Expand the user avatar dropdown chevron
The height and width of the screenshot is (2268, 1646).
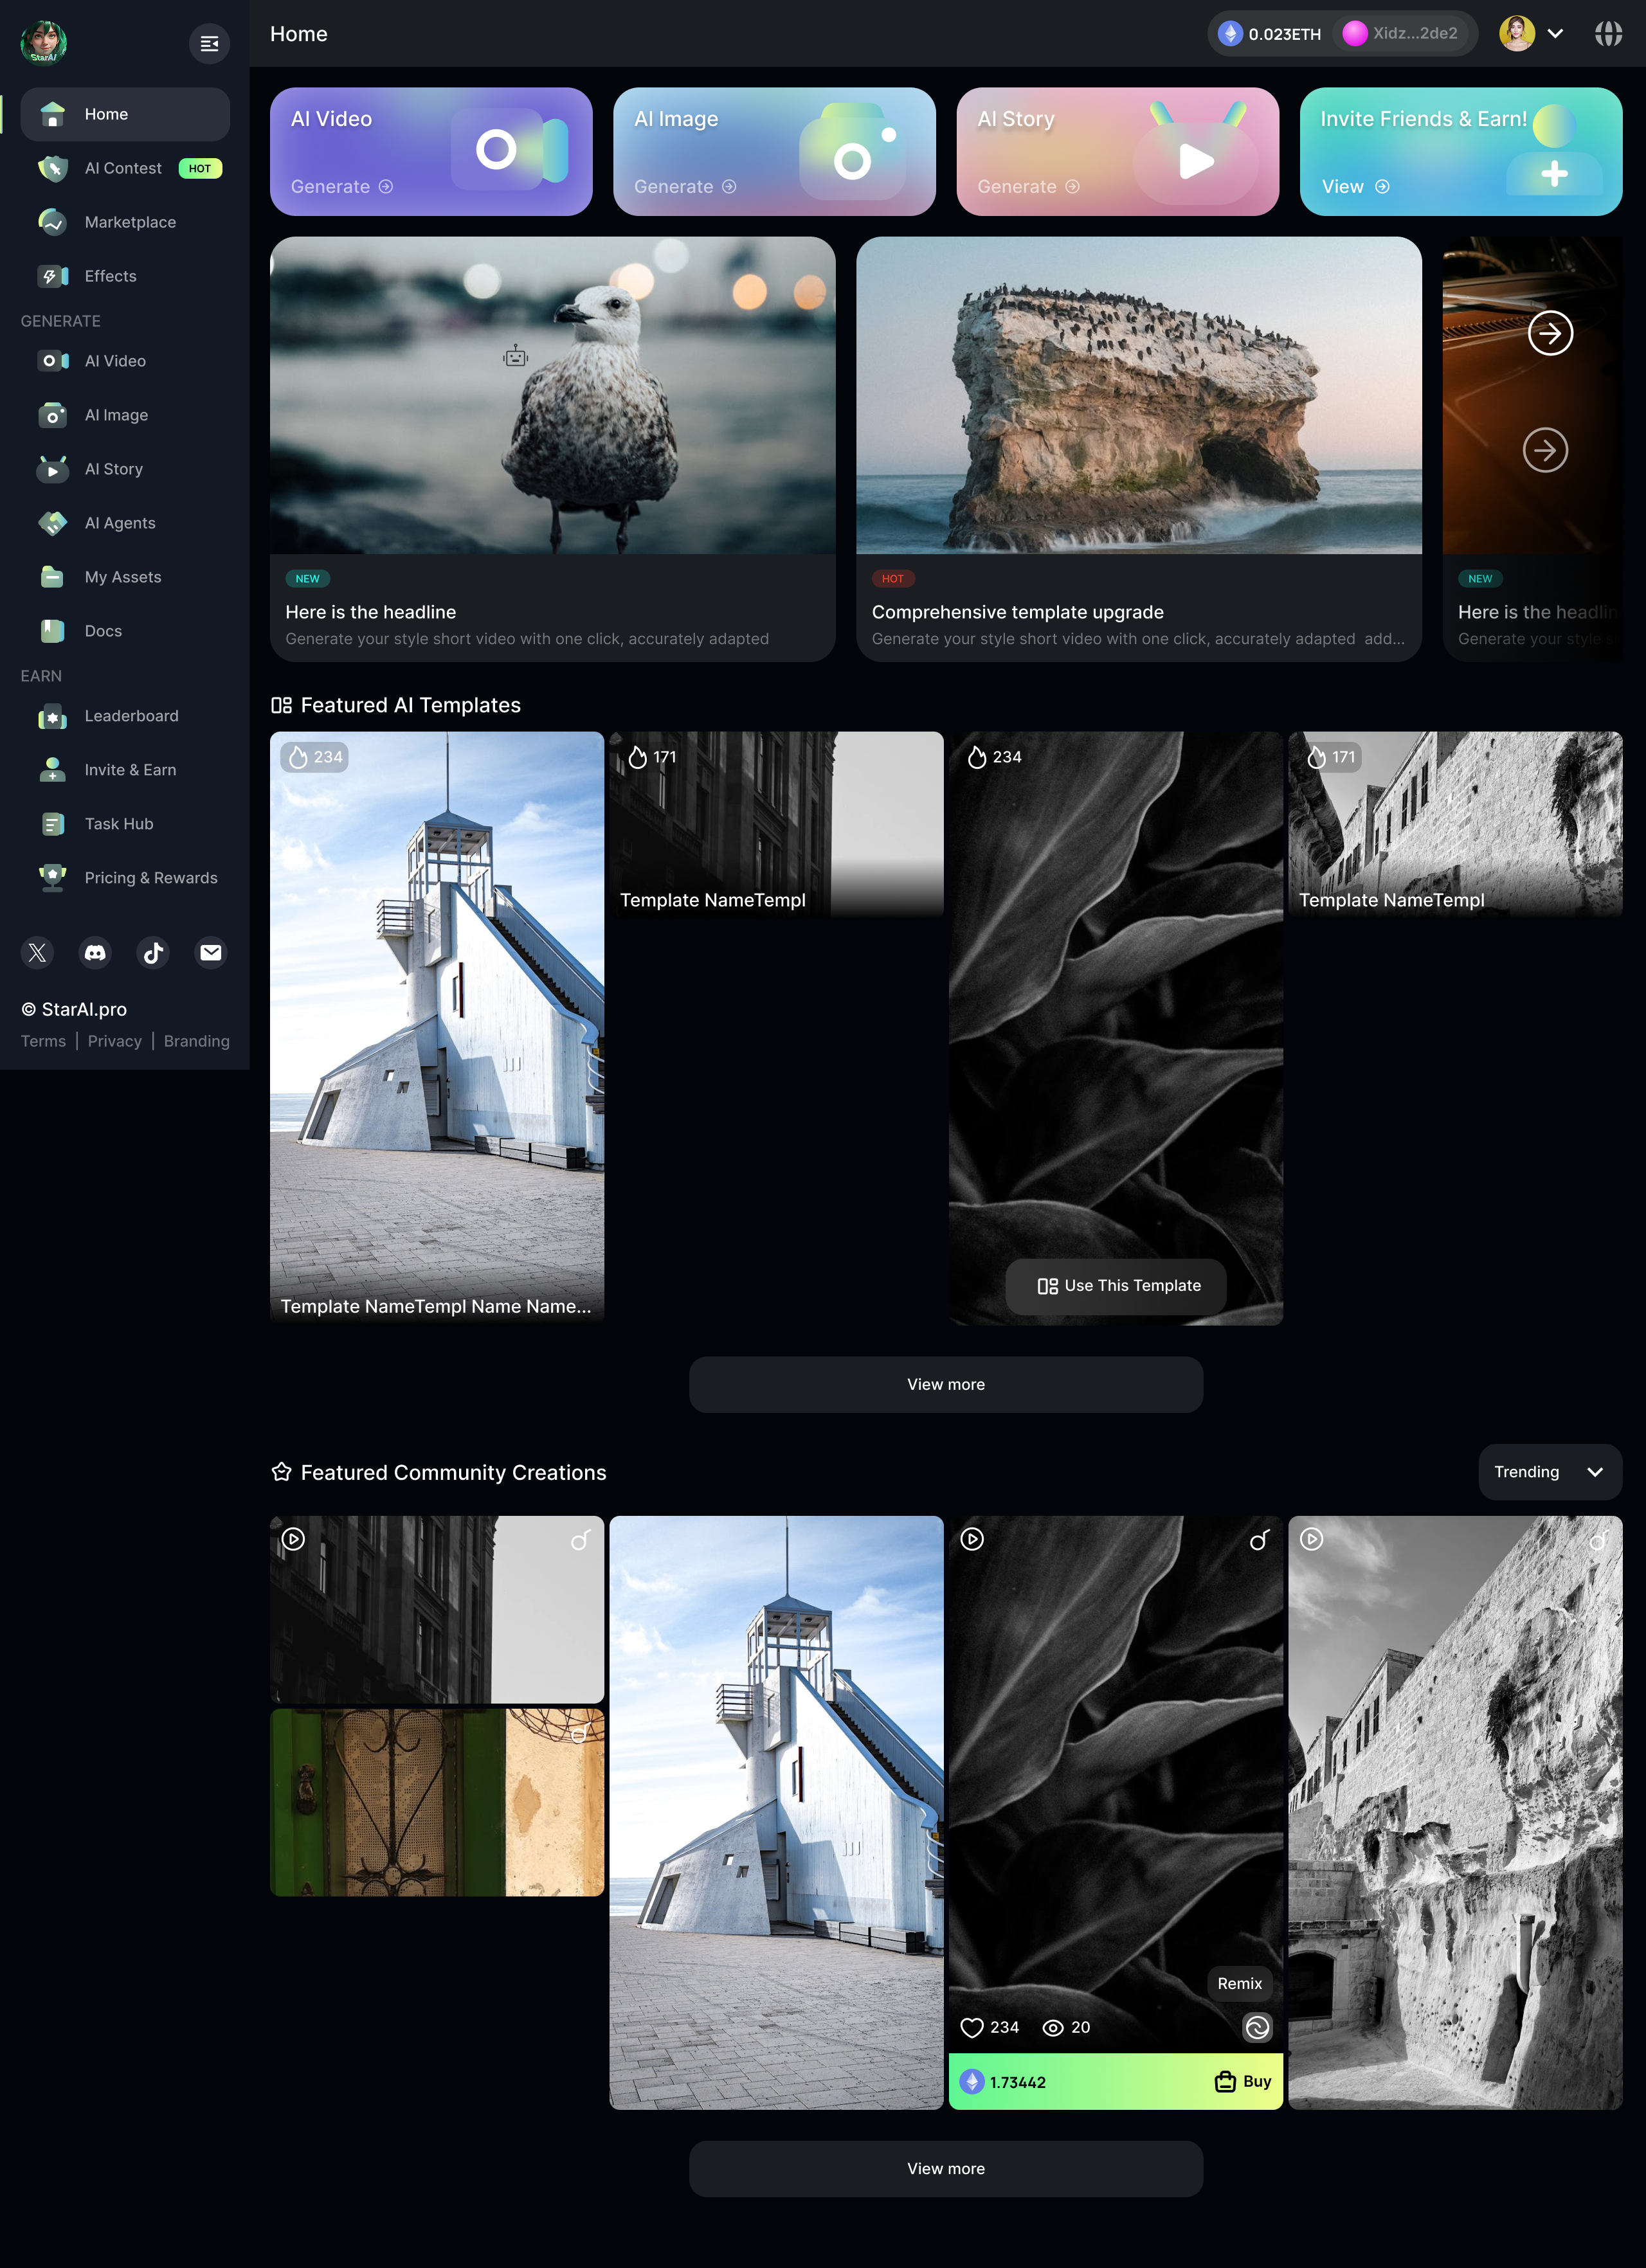click(1555, 34)
